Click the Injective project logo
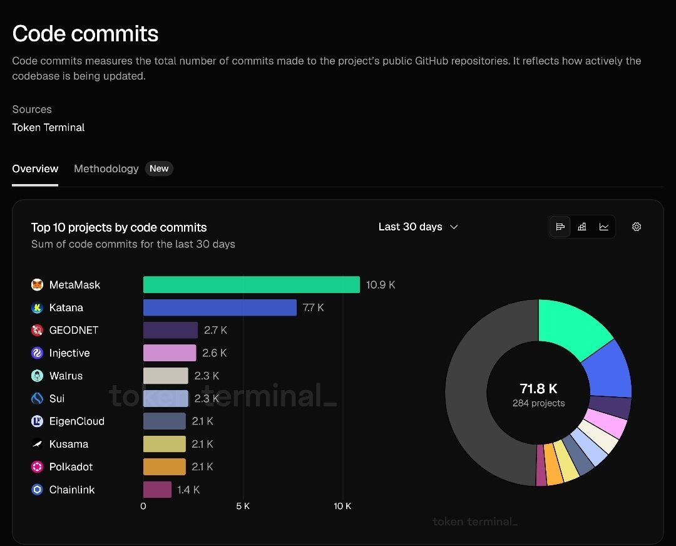676x546 pixels. tap(38, 353)
